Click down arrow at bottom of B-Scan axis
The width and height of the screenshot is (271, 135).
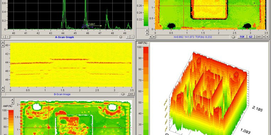(x=3, y=90)
